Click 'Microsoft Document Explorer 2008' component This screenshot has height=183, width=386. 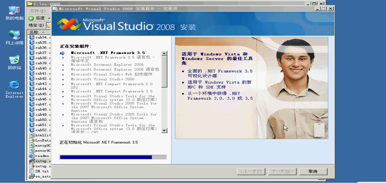(107, 65)
